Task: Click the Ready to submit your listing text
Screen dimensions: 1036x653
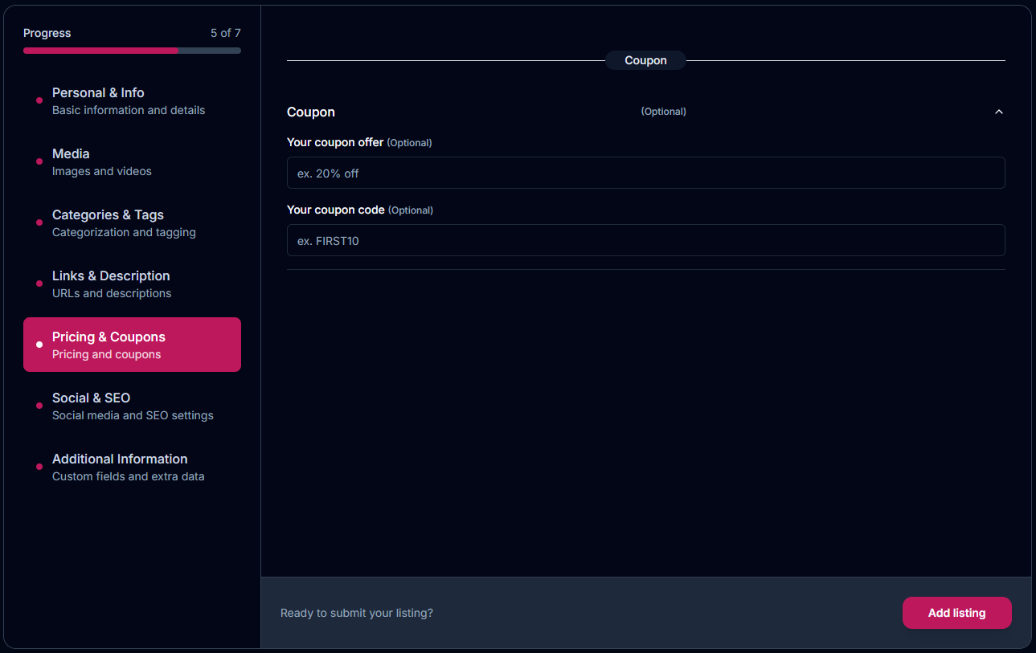Action: pos(356,613)
